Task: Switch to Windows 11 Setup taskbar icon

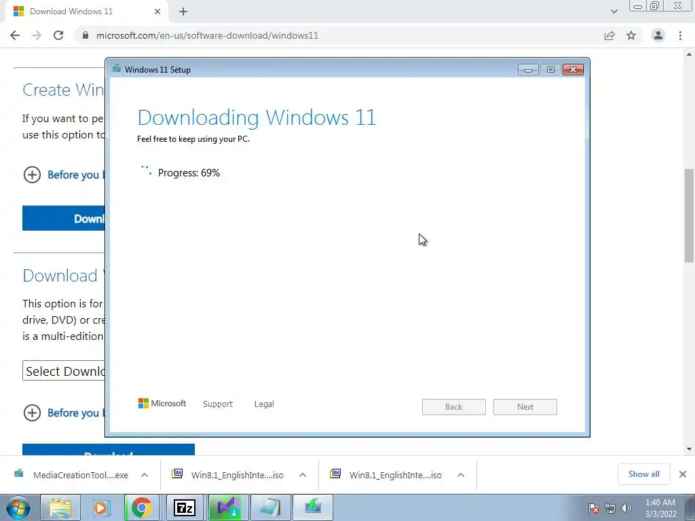Action: coord(313,507)
